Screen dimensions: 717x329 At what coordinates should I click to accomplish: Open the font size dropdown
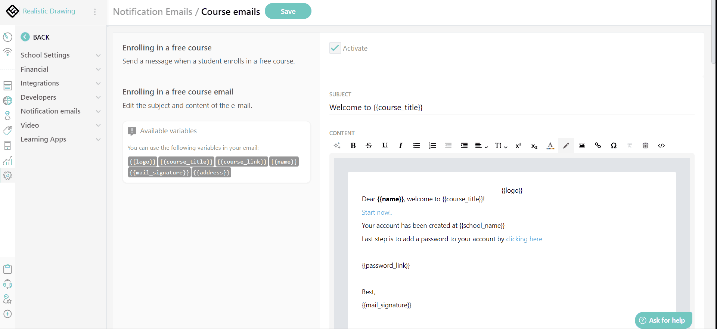(x=500, y=146)
